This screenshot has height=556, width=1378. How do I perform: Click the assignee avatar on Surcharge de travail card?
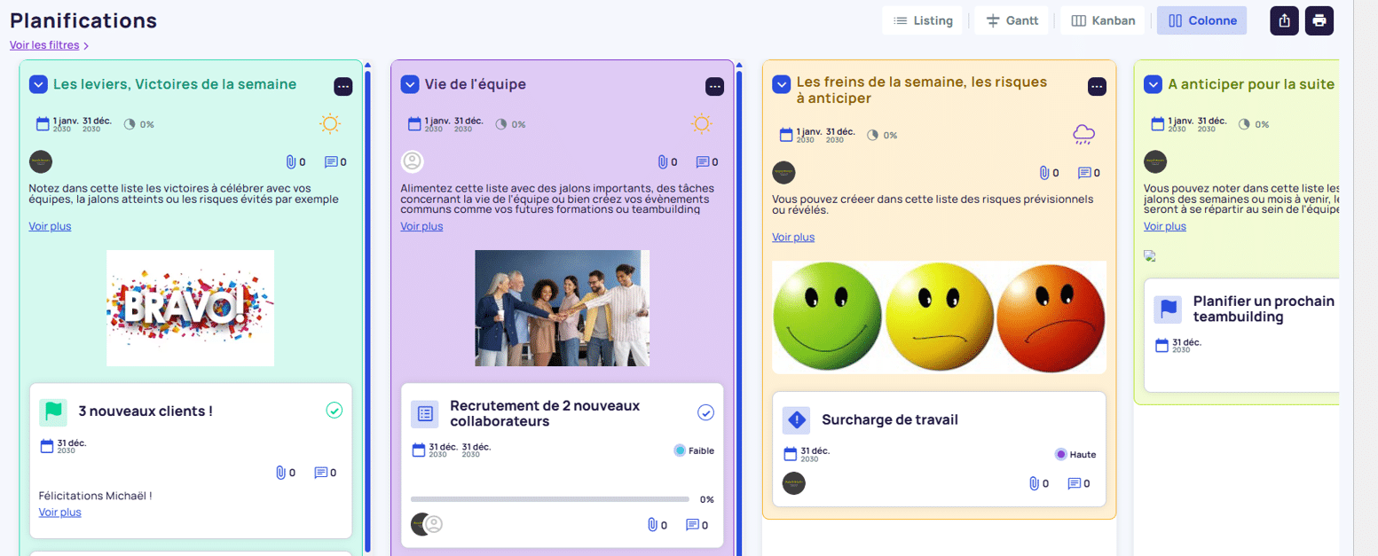794,483
